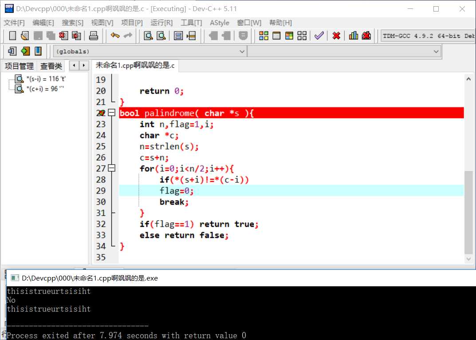
Task: Click the vertical scrollbar thumb in the editor
Action: click(468, 213)
